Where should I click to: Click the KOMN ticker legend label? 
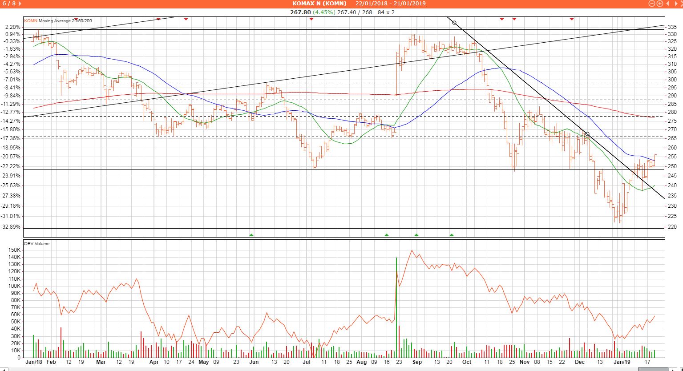[31, 21]
